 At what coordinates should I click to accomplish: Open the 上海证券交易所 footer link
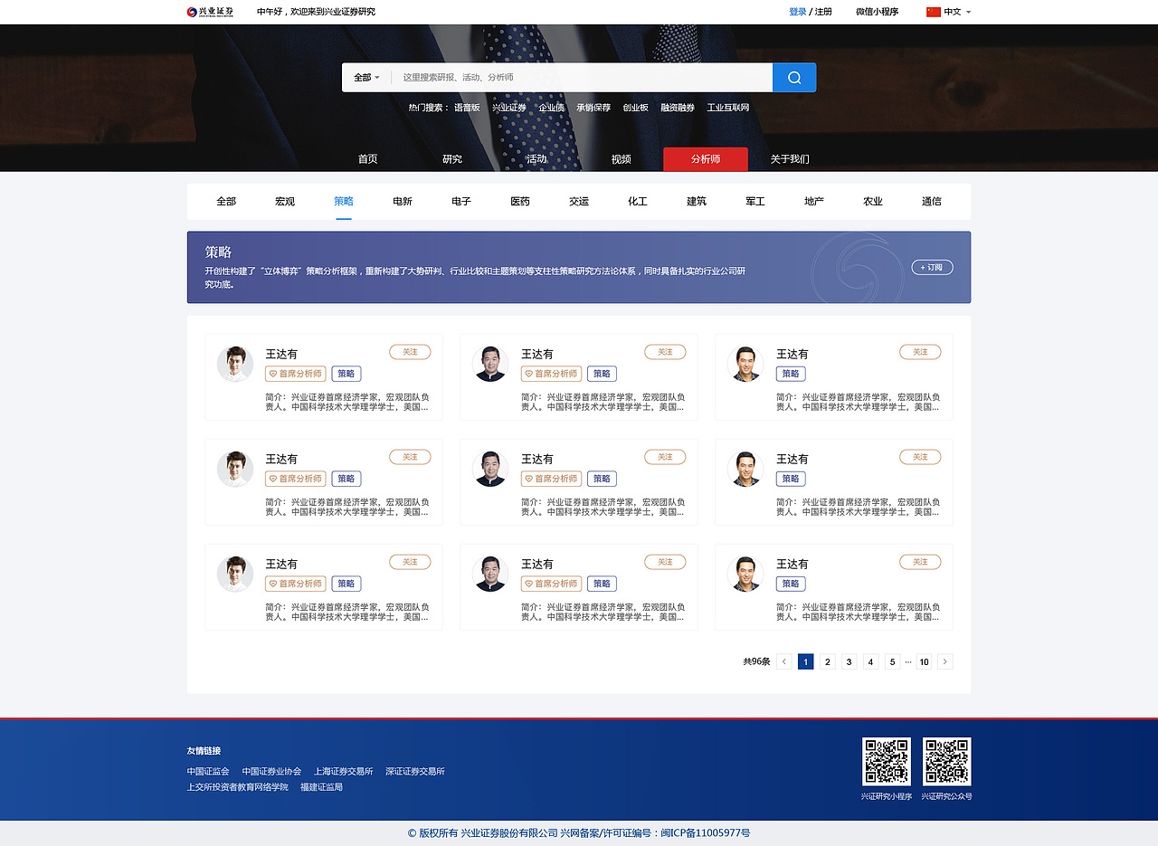point(344,772)
